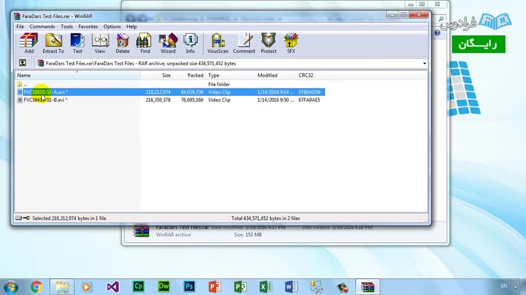Screen dimensions: 526x295
Task: Open Excel from taskbar
Action: point(265,287)
